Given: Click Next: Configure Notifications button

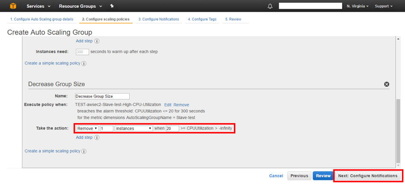Looking at the screenshot, I should 368,176.
